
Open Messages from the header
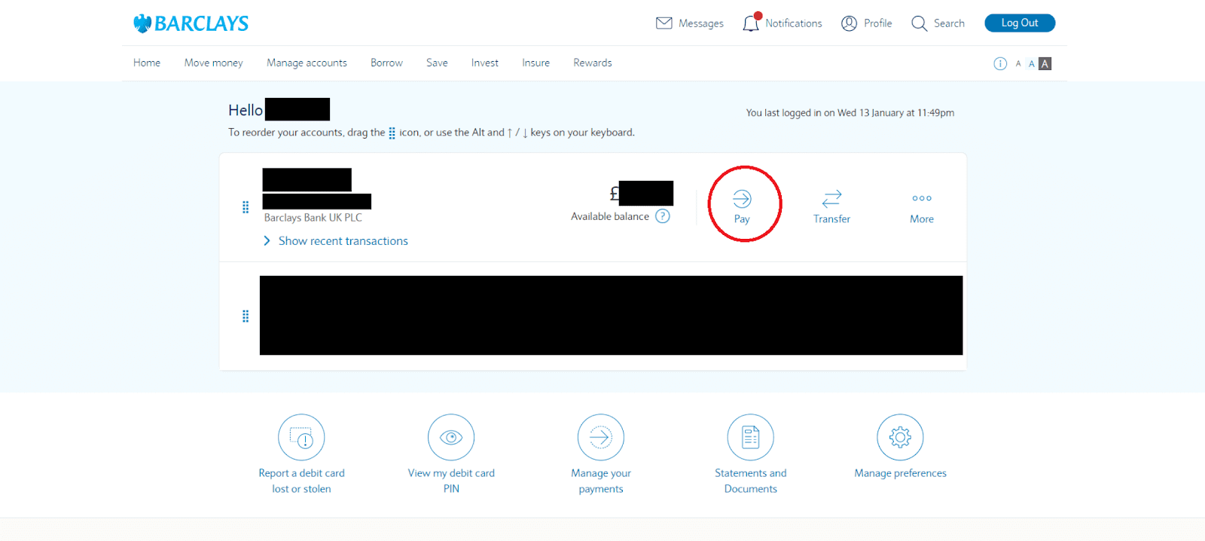pyautogui.click(x=689, y=23)
